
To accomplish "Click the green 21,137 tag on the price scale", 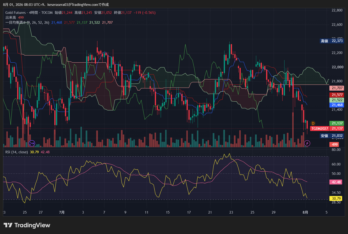I will click(337, 123).
